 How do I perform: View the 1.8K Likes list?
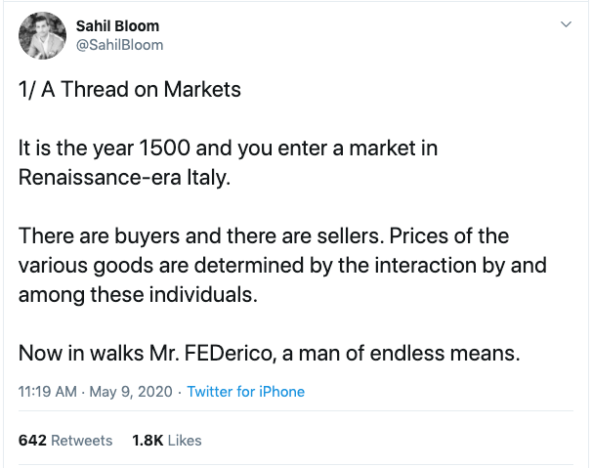click(166, 441)
